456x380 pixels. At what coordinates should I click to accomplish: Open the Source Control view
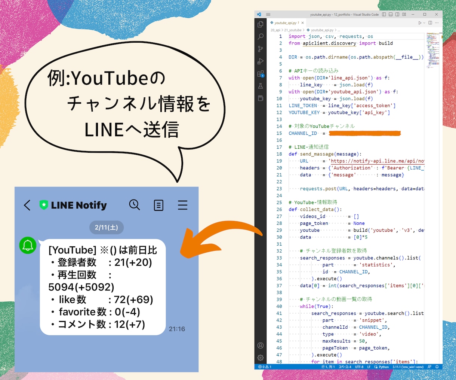point(261,49)
